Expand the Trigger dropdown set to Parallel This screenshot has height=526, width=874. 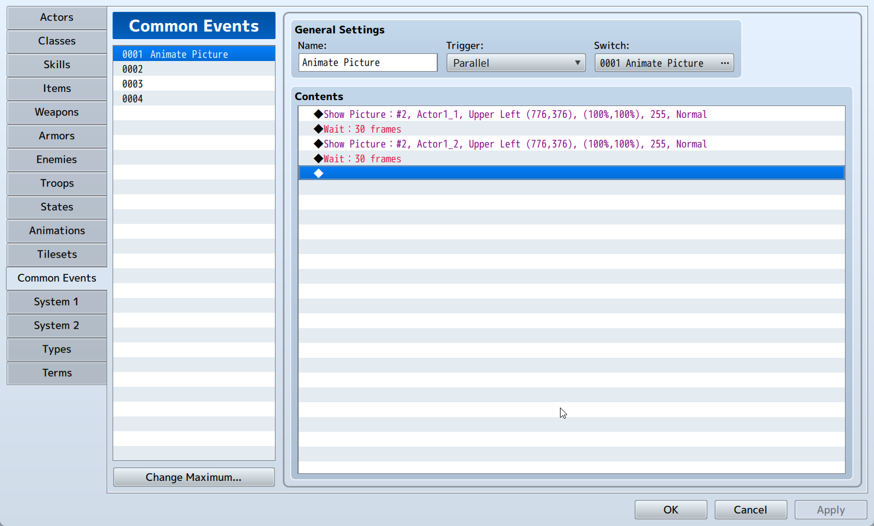[x=516, y=63]
